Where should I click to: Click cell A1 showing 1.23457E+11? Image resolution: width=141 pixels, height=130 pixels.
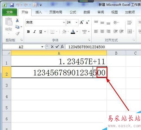[x=59, y=61]
